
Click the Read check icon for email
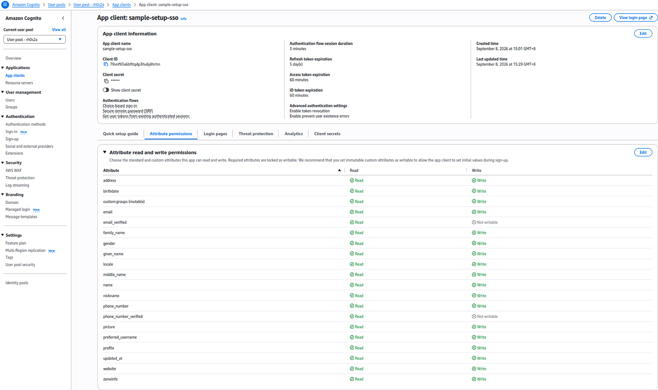(352, 212)
